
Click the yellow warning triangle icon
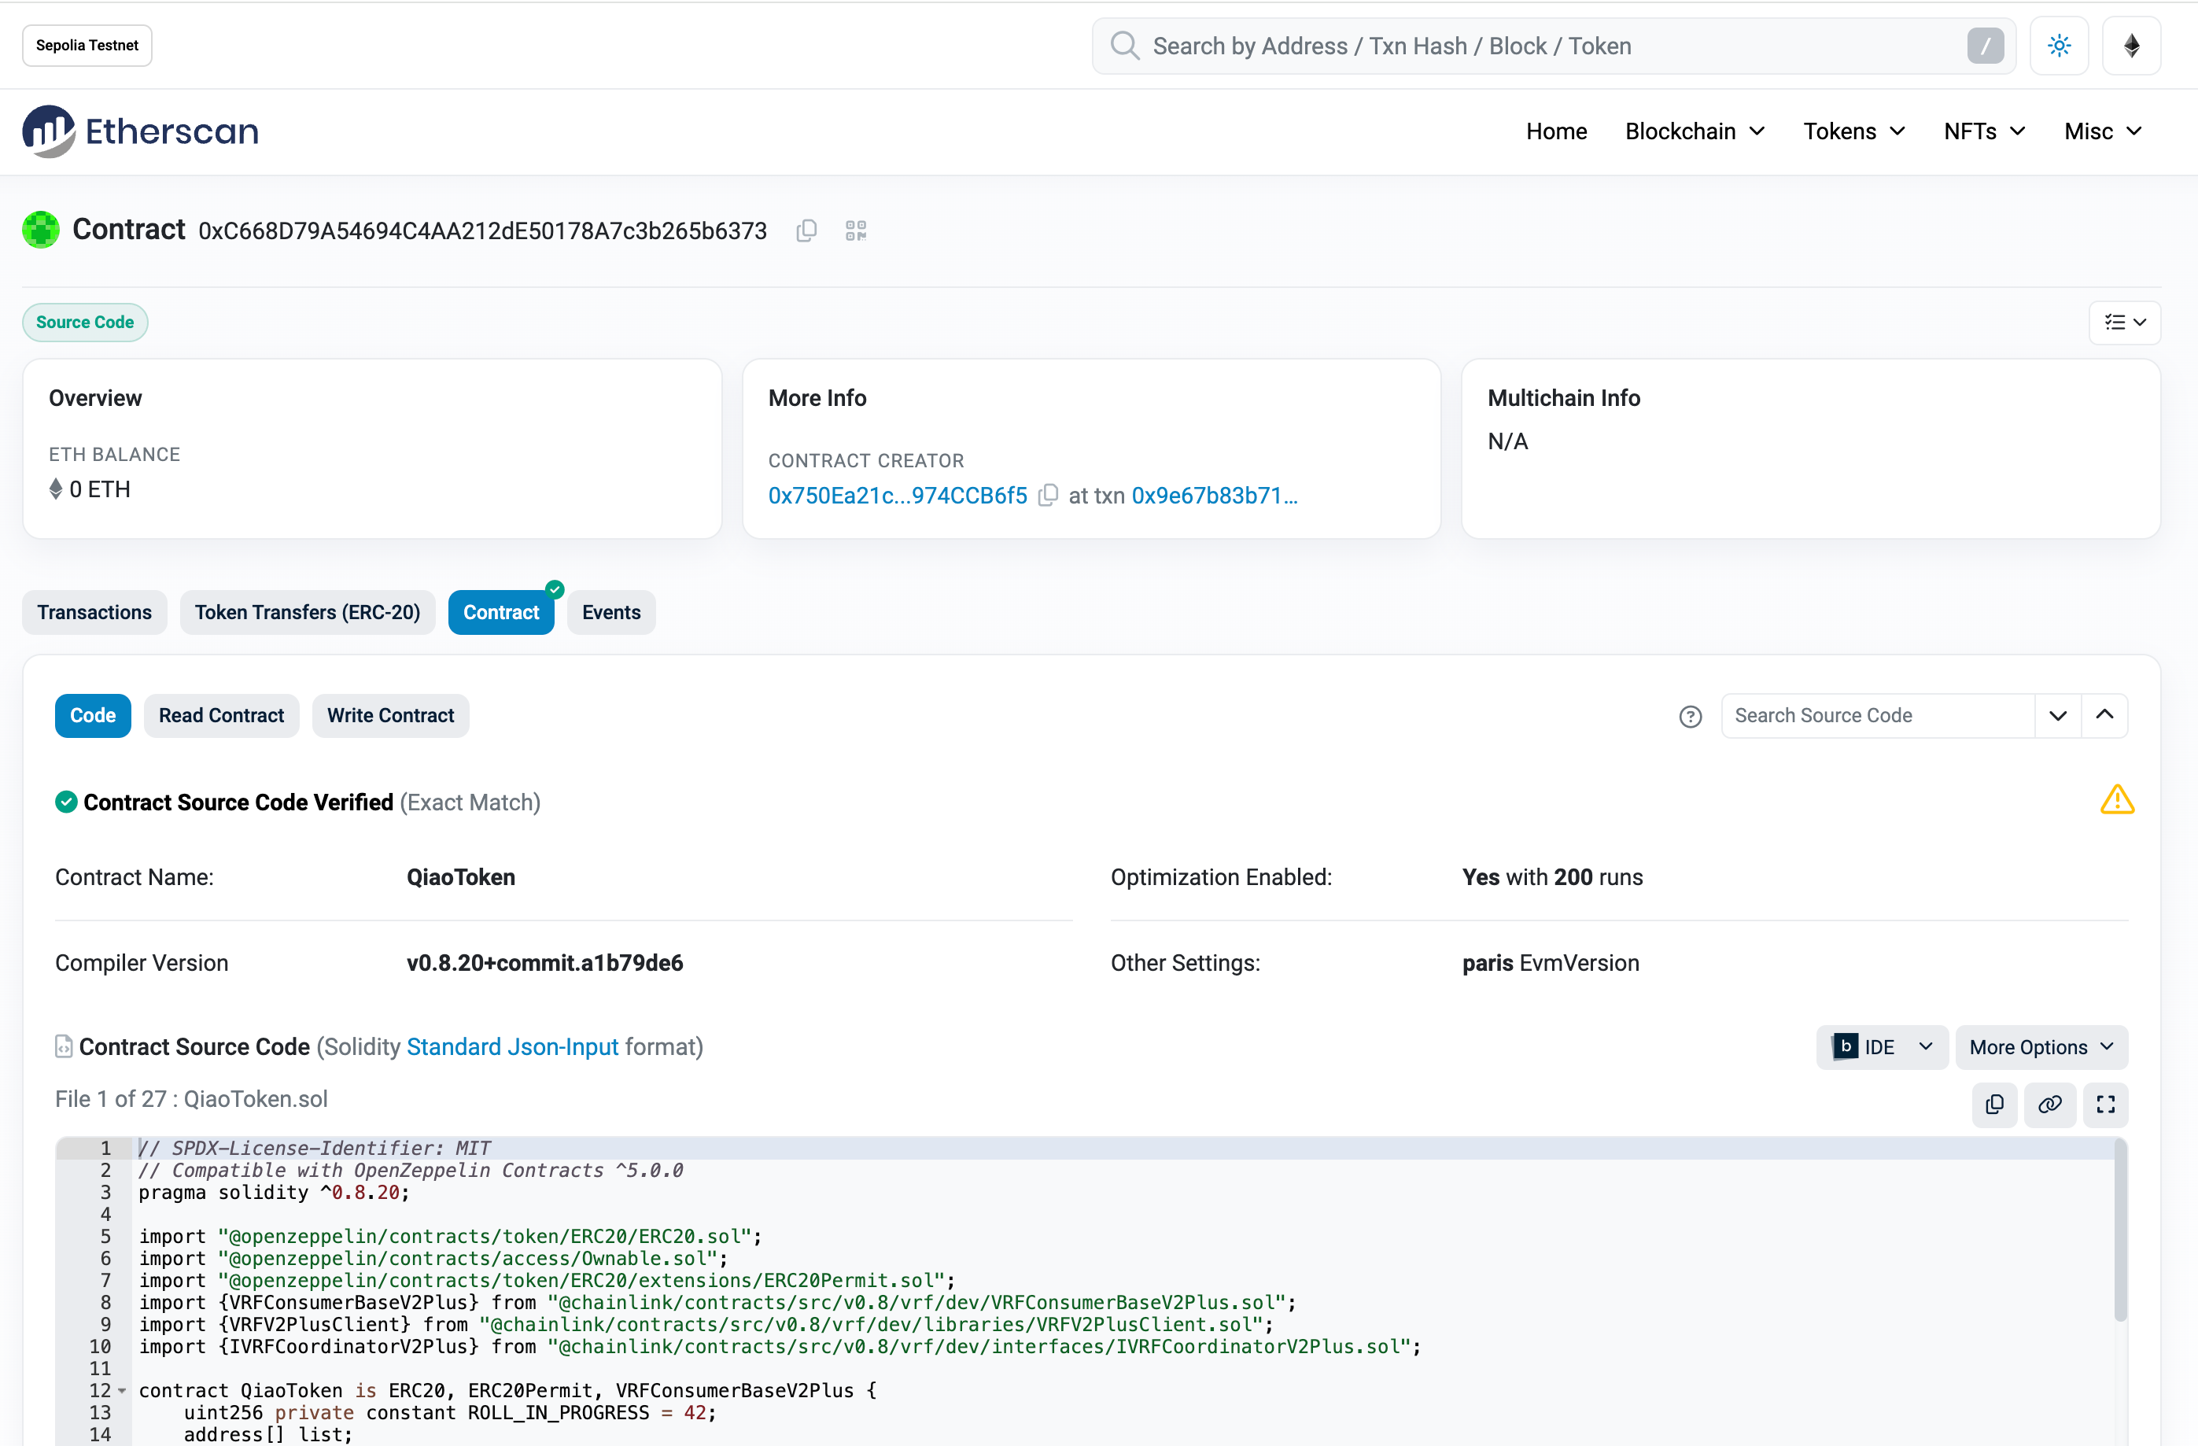[2117, 799]
